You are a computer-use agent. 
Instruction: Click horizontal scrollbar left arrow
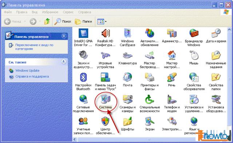[75, 139]
